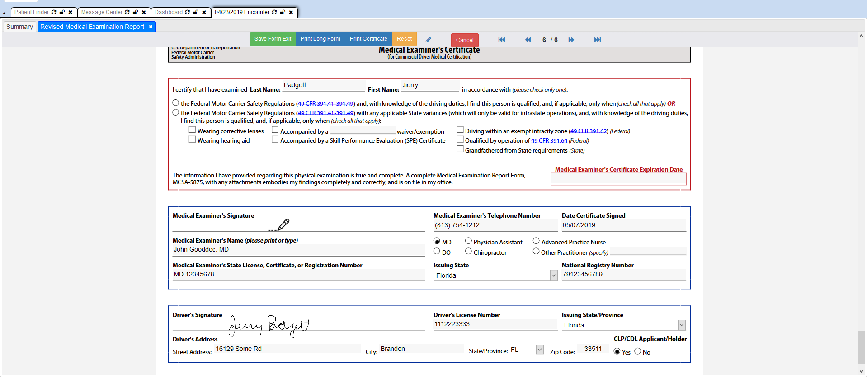The image size is (867, 378).
Task: Click the pencil edit icon in toolbar
Action: (x=428, y=40)
